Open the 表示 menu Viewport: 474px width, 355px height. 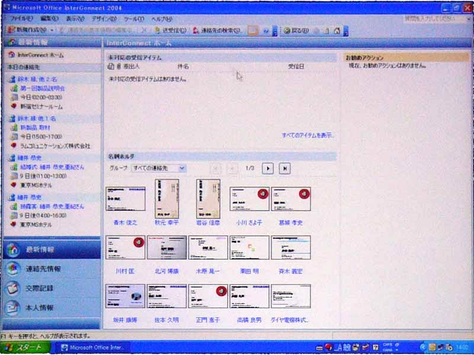coord(75,19)
